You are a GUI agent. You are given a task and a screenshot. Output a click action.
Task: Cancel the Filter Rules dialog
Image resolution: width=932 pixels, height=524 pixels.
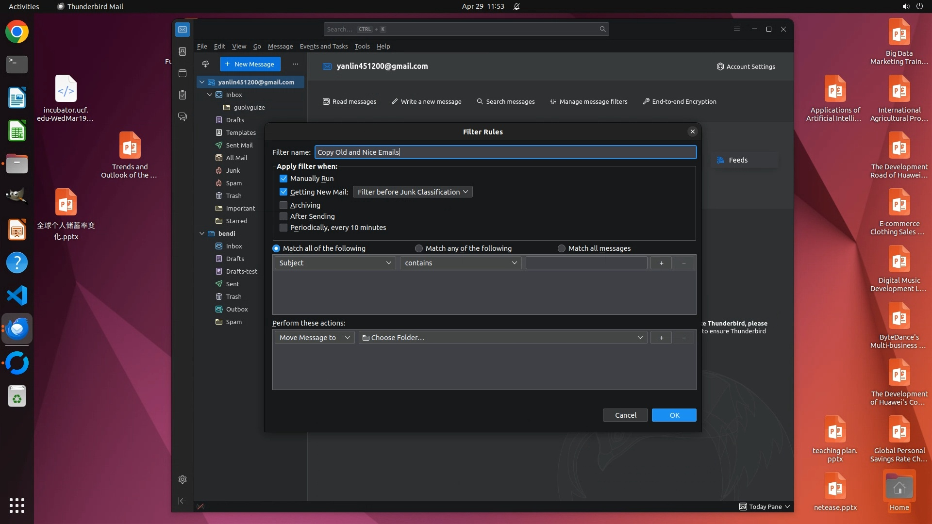(x=625, y=415)
